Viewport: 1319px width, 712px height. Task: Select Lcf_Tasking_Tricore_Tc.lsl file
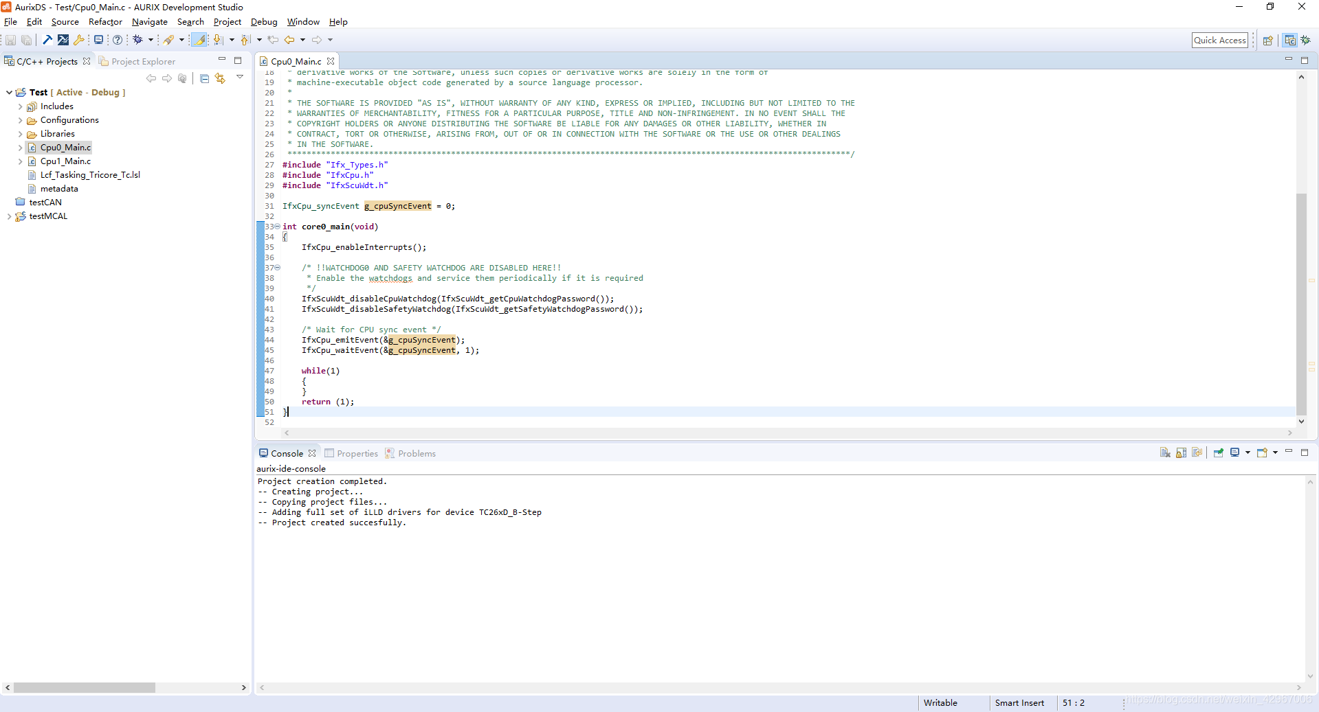click(x=90, y=175)
